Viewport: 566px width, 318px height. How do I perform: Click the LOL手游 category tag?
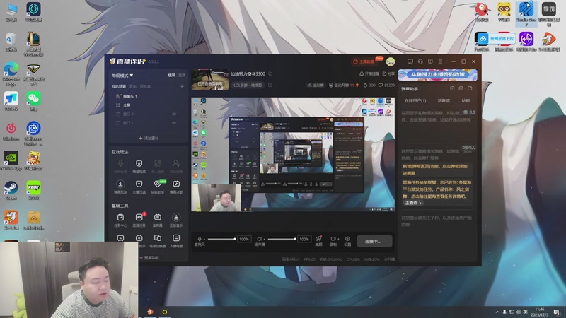point(247,85)
